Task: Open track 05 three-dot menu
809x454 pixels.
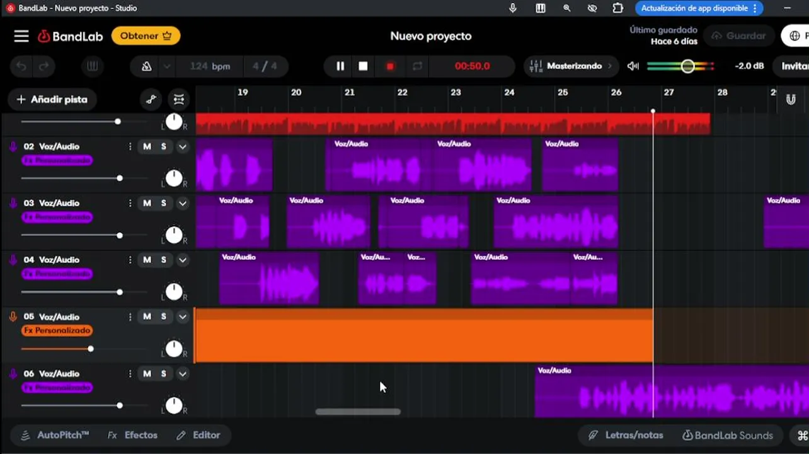Action: point(130,317)
